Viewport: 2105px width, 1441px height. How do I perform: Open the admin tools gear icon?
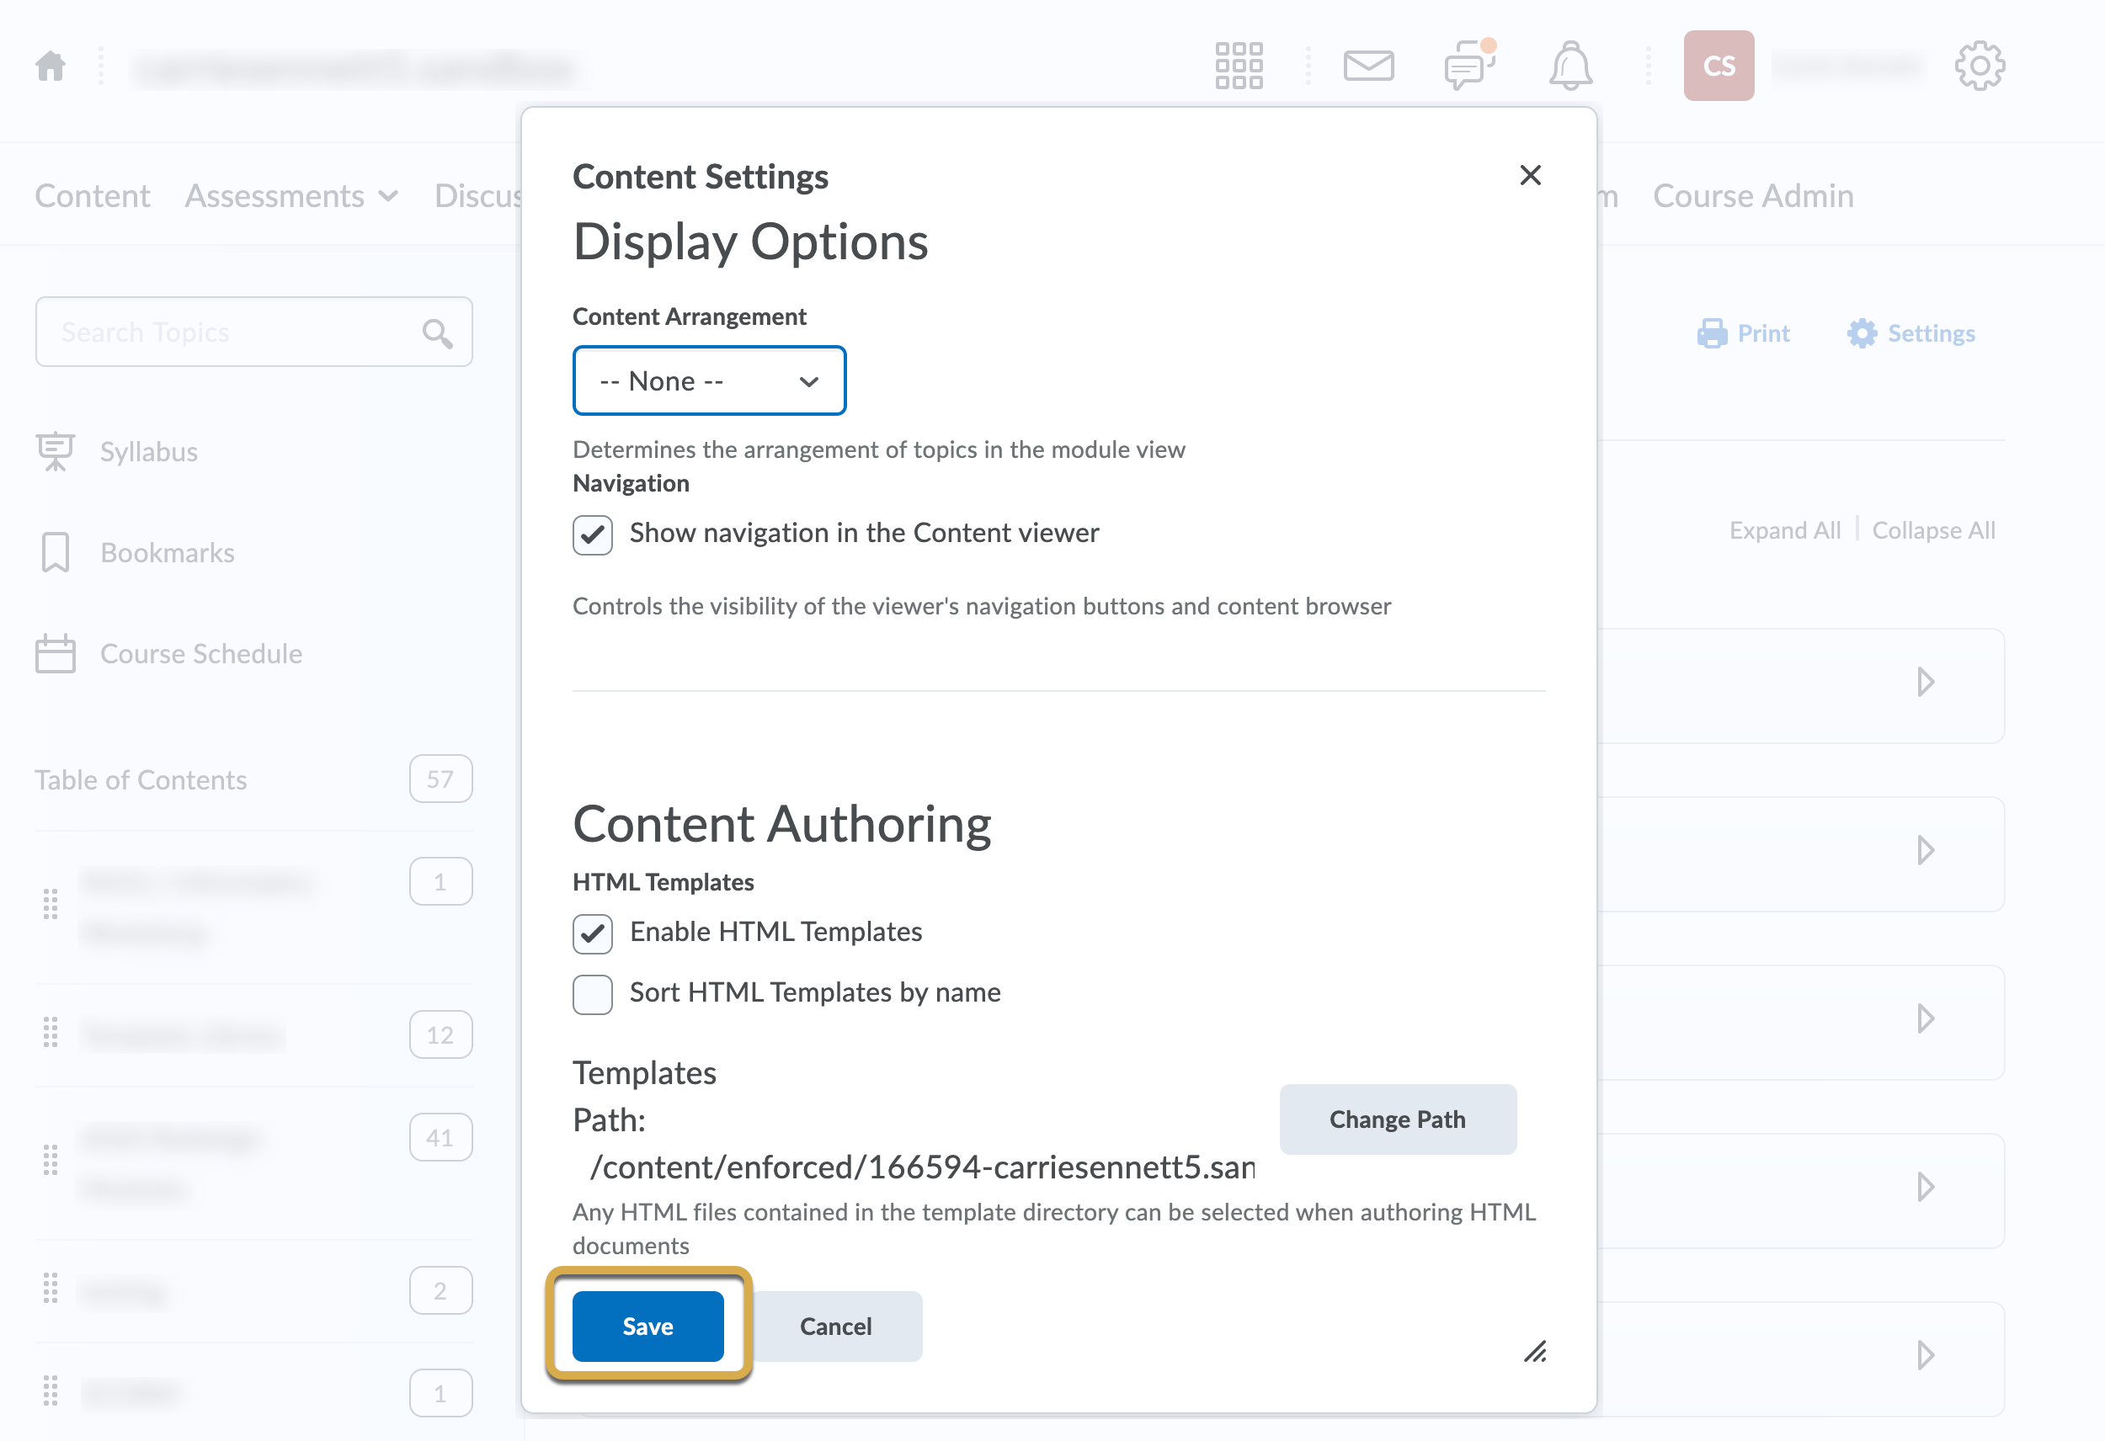coord(1979,65)
